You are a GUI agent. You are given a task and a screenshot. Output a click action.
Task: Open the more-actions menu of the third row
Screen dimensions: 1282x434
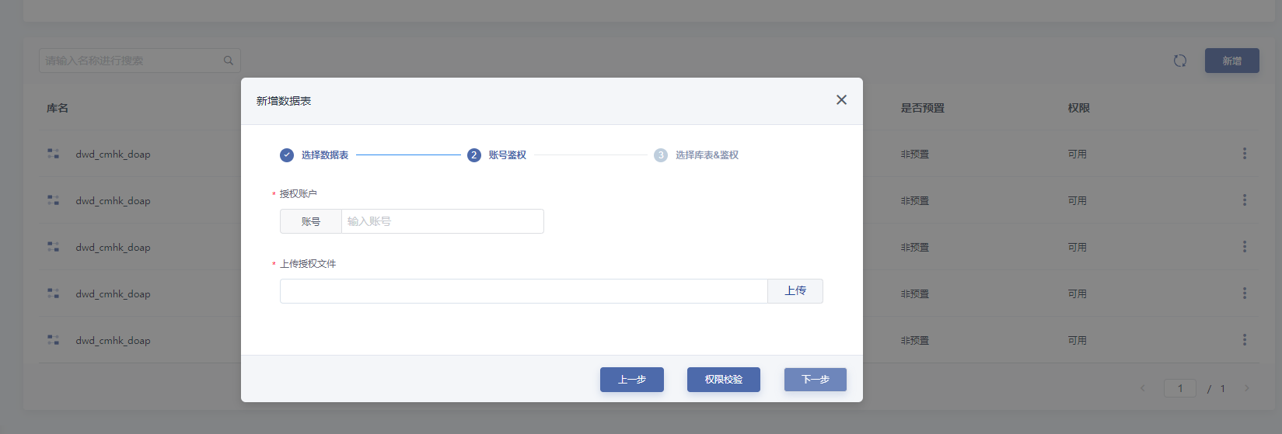click(1245, 247)
